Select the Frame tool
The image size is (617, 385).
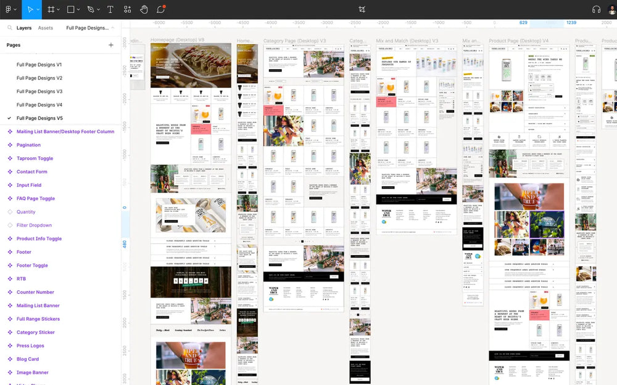point(51,10)
